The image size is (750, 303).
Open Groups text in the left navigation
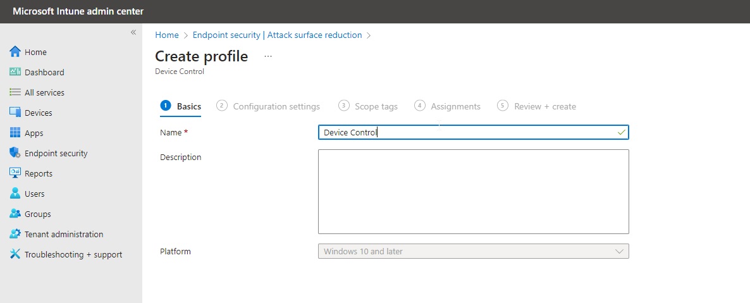click(x=38, y=214)
